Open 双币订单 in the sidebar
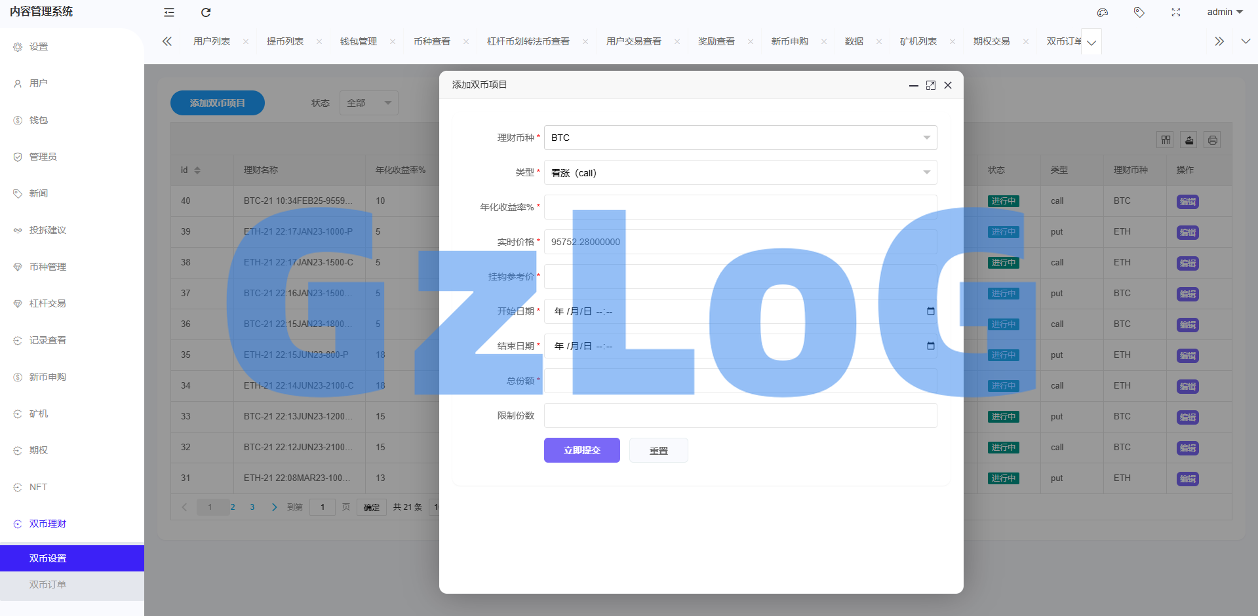The height and width of the screenshot is (616, 1258). [x=48, y=585]
